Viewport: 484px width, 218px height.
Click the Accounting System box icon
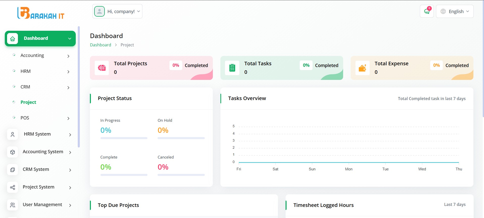[13, 152]
